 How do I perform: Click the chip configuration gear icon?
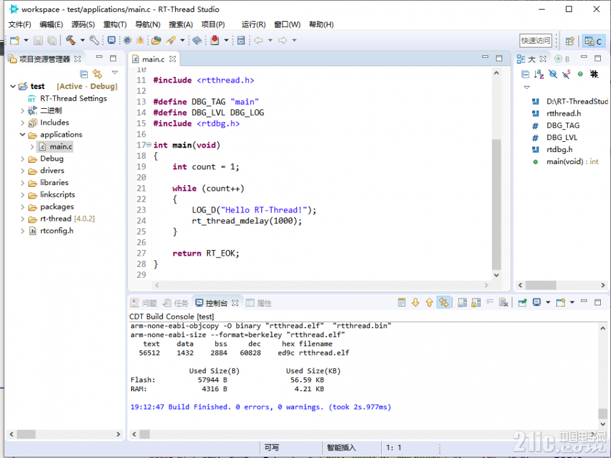tap(127, 40)
